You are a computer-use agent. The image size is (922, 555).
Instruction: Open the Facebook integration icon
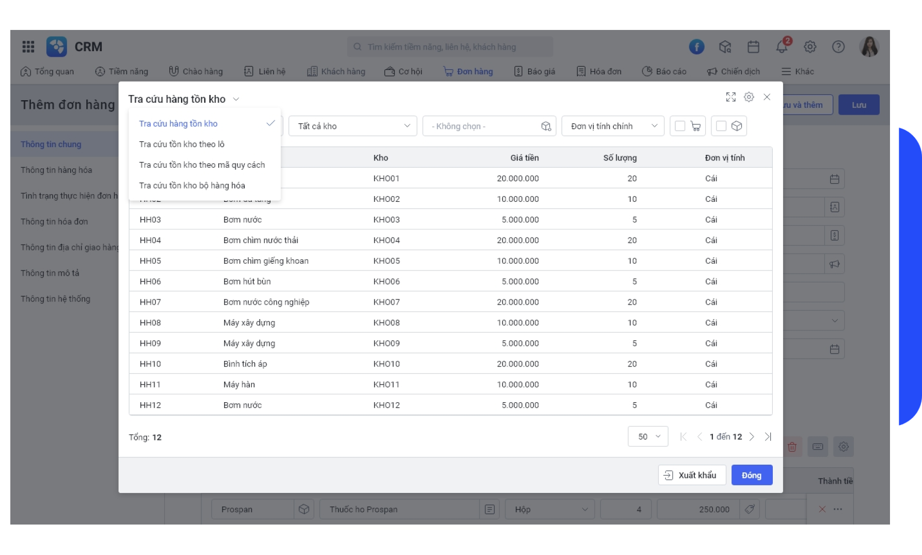click(x=696, y=47)
